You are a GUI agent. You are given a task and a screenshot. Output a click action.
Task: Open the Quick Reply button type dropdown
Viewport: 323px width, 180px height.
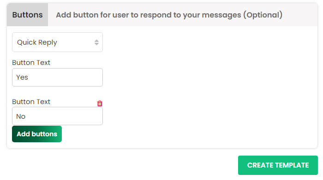pos(58,42)
